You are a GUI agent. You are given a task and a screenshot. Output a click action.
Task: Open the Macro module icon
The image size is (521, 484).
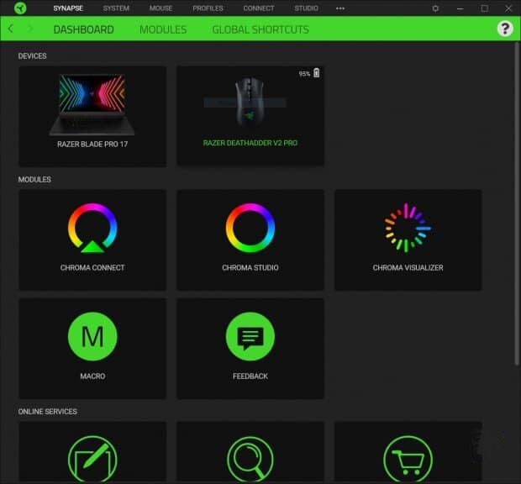pyautogui.click(x=92, y=336)
